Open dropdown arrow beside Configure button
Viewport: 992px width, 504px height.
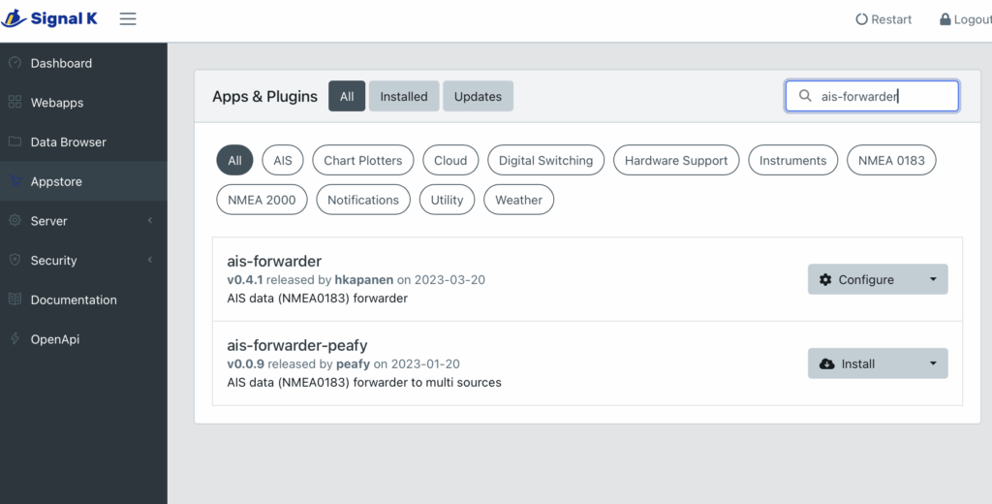pyautogui.click(x=932, y=279)
